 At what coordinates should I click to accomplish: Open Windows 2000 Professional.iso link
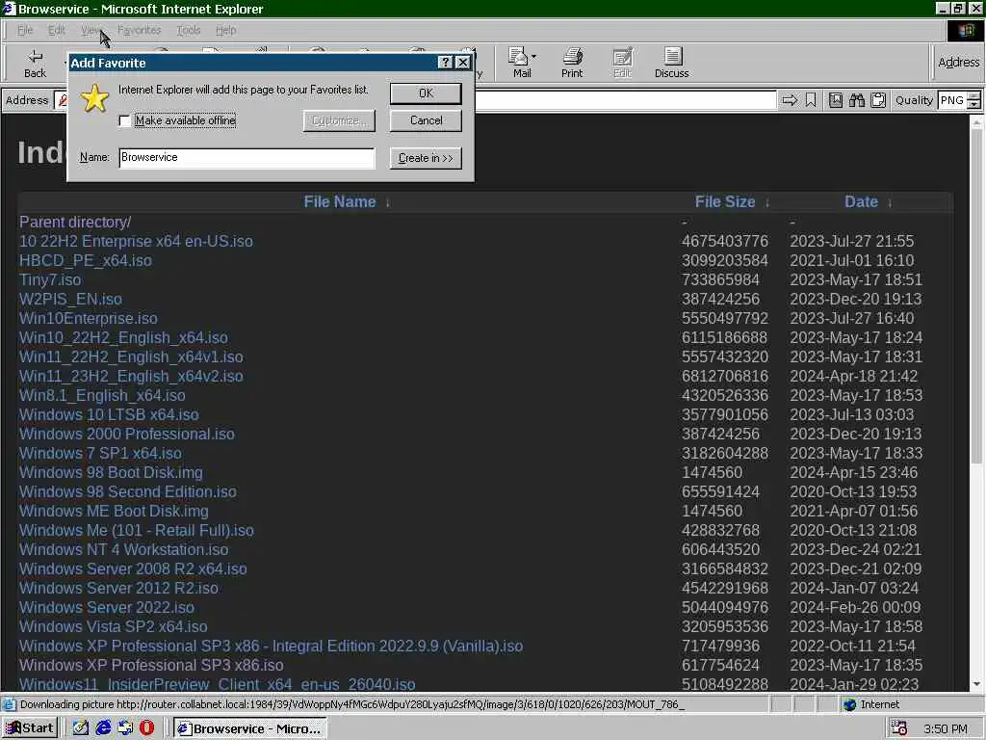click(126, 435)
